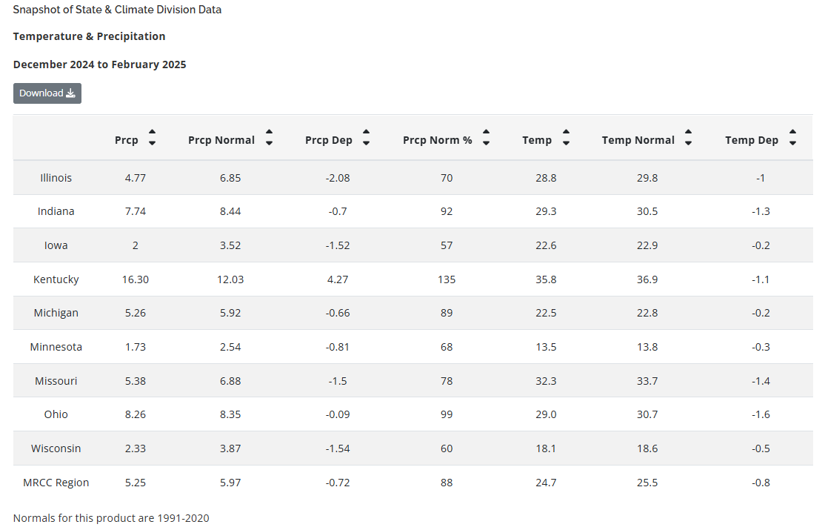Click the MRCC Region row label

pos(56,483)
